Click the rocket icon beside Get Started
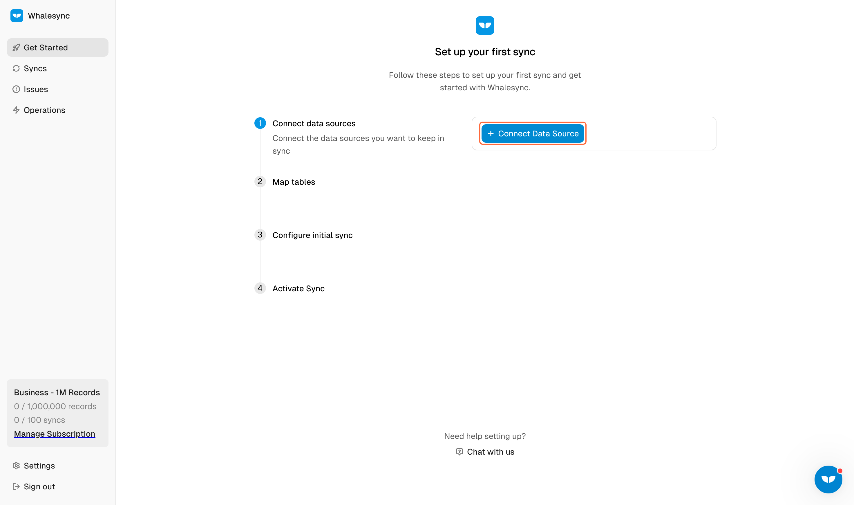Viewport: 854px width, 505px height. pyautogui.click(x=16, y=48)
